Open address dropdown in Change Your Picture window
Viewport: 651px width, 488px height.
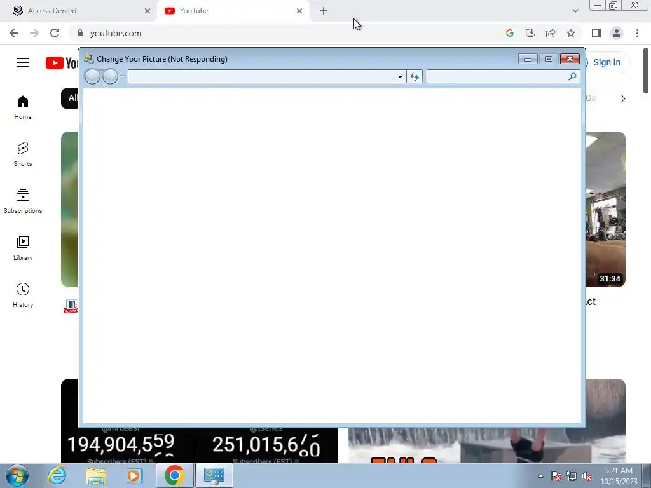pos(400,76)
